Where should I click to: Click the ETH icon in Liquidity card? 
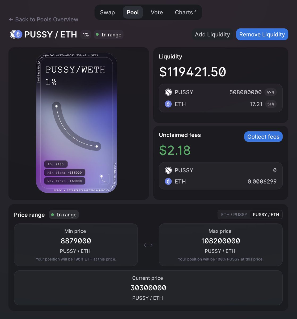pos(168,104)
